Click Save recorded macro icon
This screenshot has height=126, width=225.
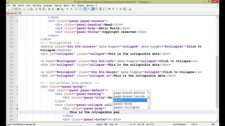coord(125,9)
